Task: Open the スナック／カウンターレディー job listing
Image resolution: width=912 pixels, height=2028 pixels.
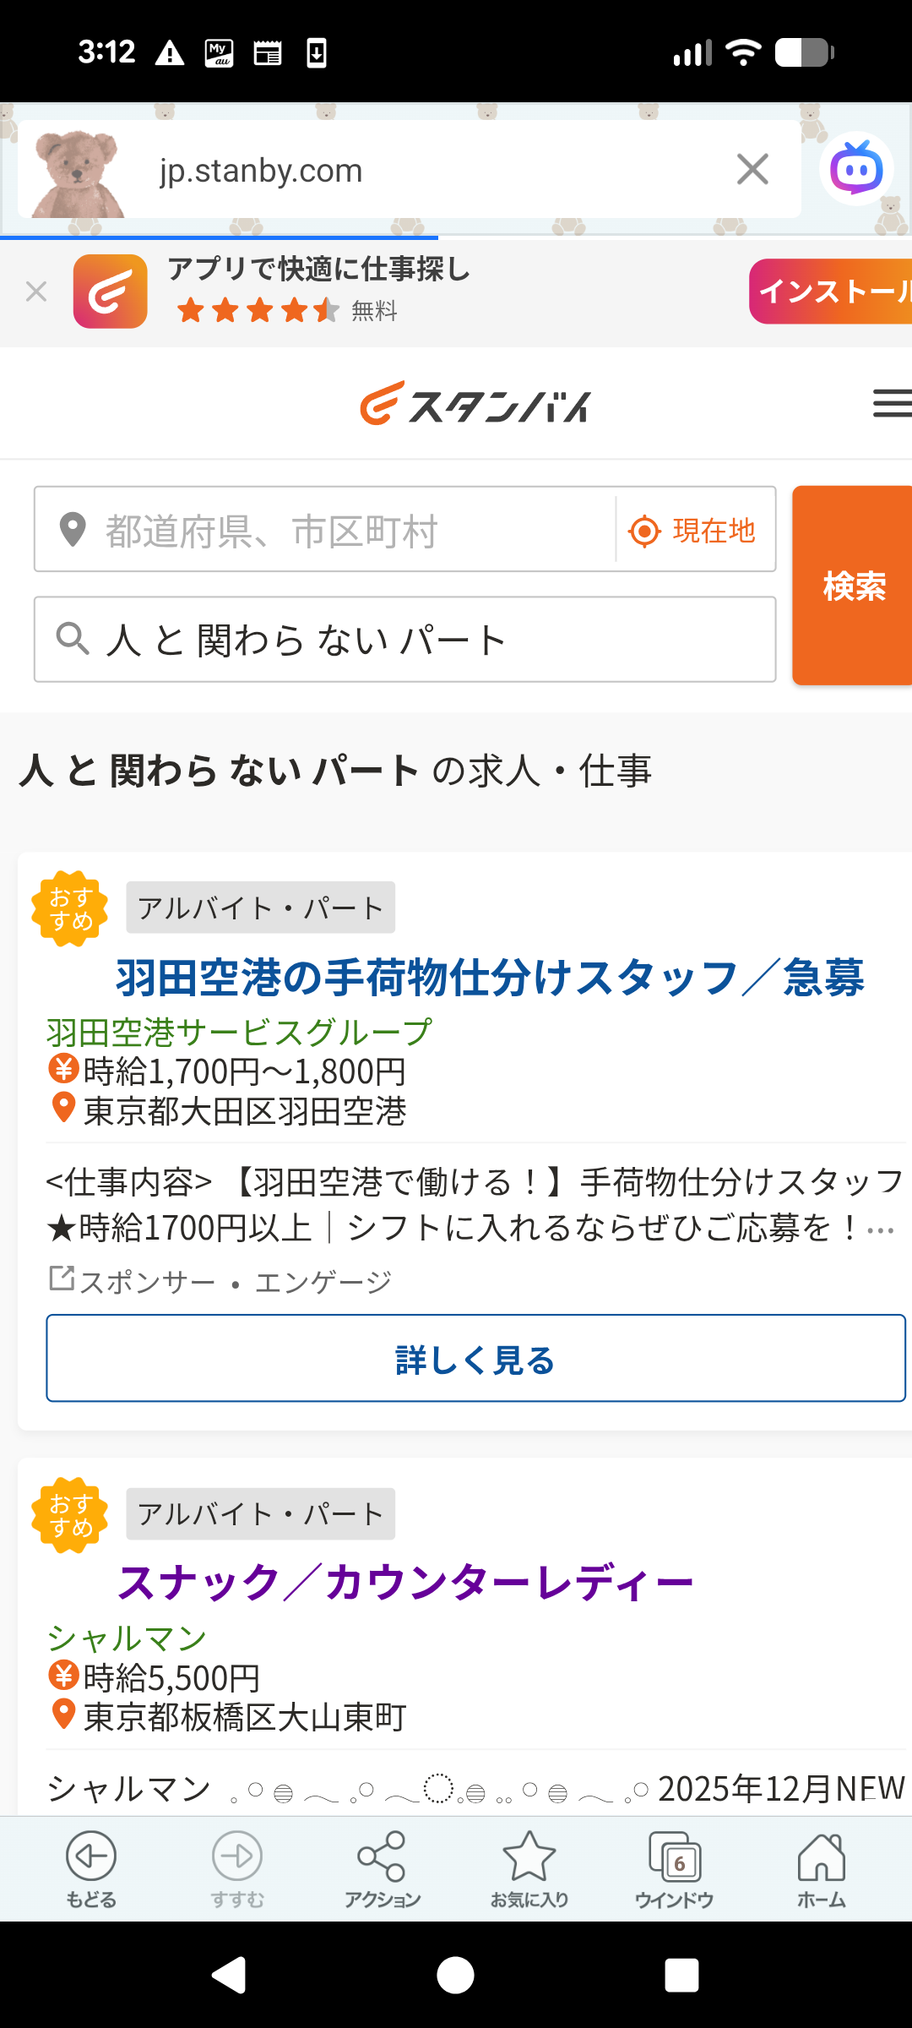Action: pos(405,1583)
